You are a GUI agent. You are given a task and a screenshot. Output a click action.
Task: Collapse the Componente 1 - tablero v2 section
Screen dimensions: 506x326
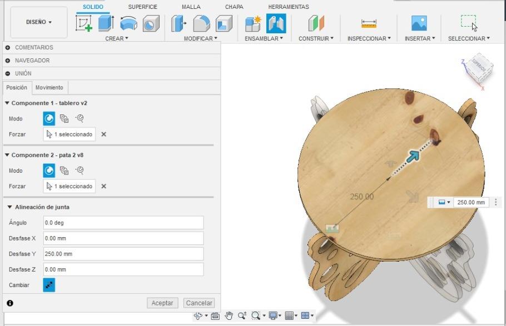point(7,103)
